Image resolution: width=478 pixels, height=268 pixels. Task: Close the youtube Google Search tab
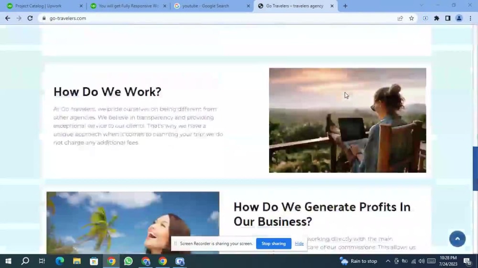click(248, 6)
